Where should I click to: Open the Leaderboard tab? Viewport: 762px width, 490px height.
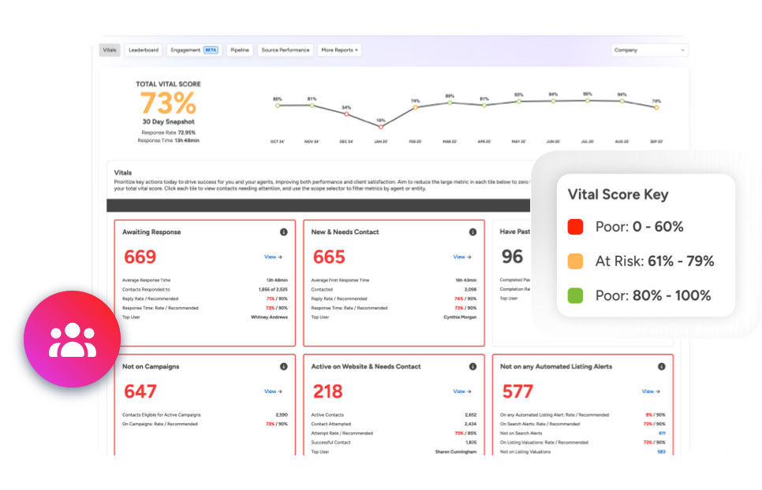[x=144, y=50]
